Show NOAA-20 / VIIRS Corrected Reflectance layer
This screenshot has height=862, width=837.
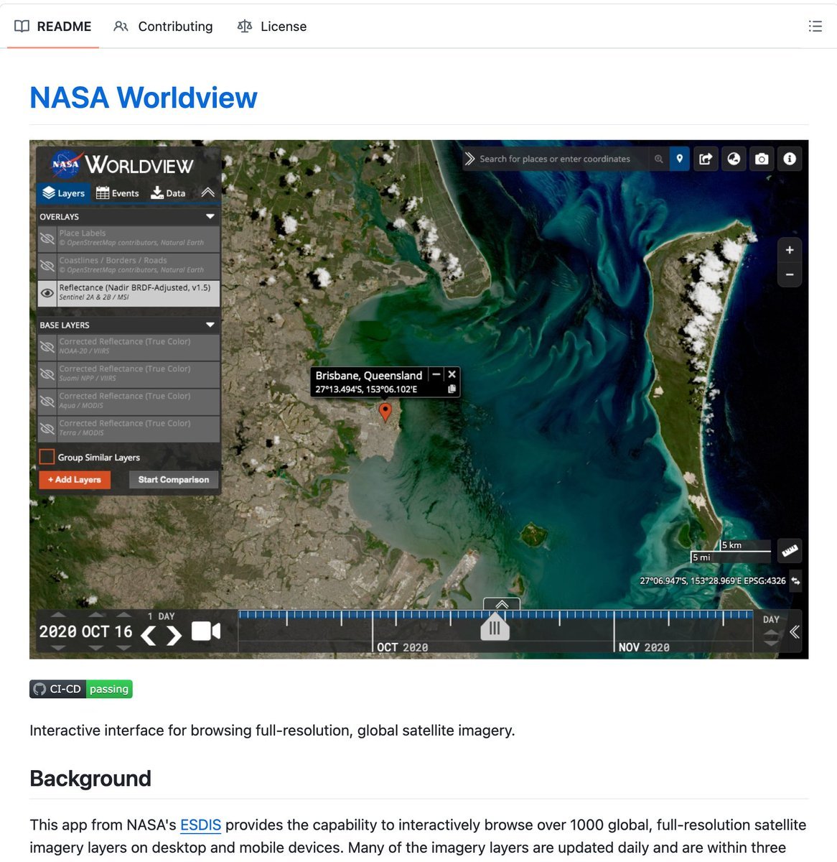tap(47, 347)
